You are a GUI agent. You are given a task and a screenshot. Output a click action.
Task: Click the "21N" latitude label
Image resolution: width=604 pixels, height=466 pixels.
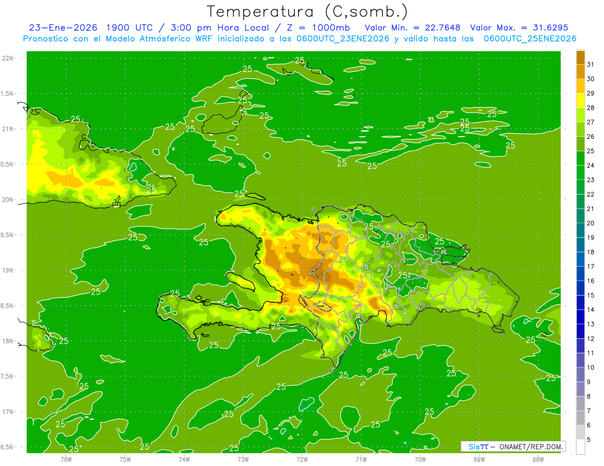7,129
